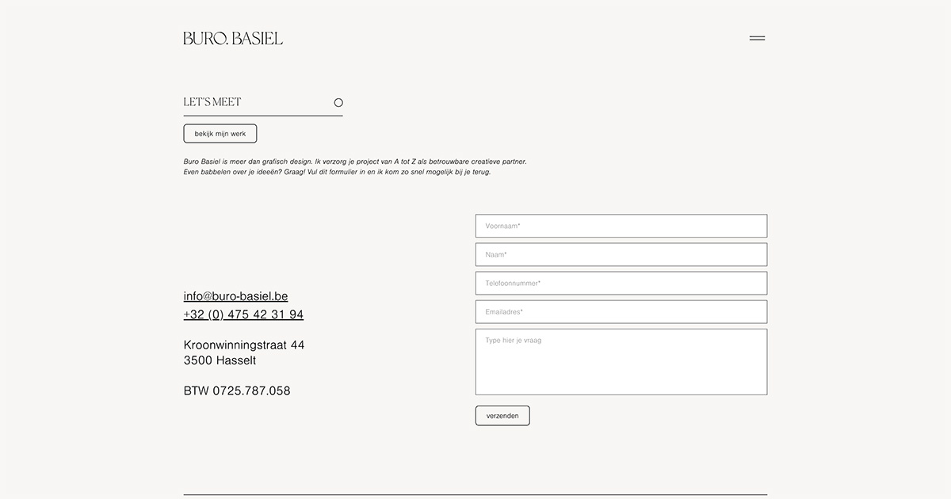The width and height of the screenshot is (951, 499).
Task: Click the 3500 Hasselt city line
Action: click(x=219, y=360)
